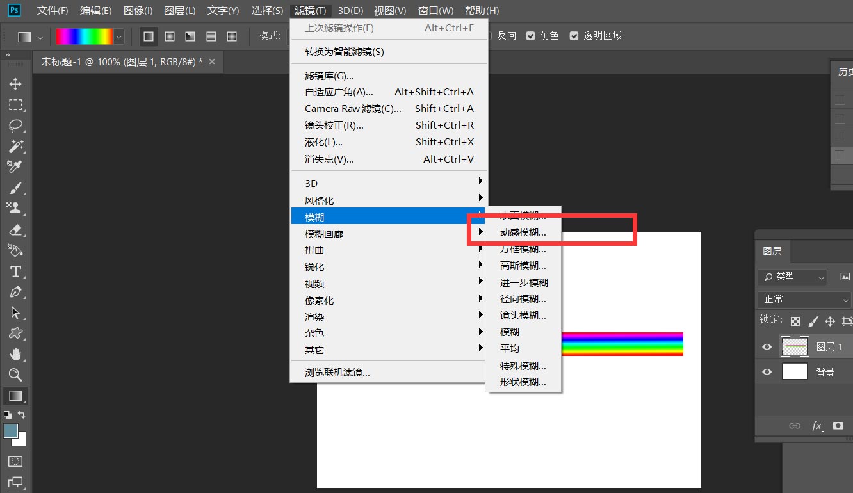Open the 类型 layer filter dropdown

(x=793, y=277)
